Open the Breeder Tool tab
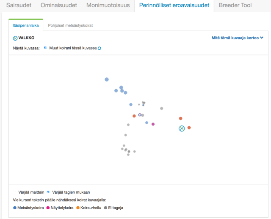This screenshot has height=219, width=271. click(235, 5)
